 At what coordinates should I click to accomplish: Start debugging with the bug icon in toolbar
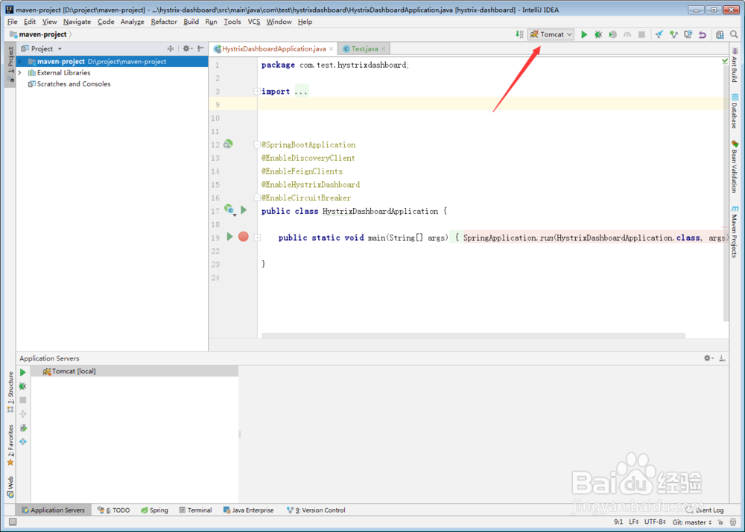[x=598, y=34]
